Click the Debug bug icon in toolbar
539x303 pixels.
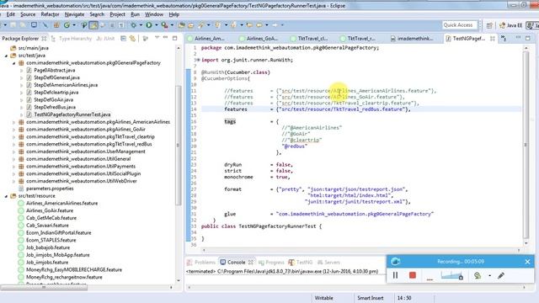pyautogui.click(x=133, y=25)
